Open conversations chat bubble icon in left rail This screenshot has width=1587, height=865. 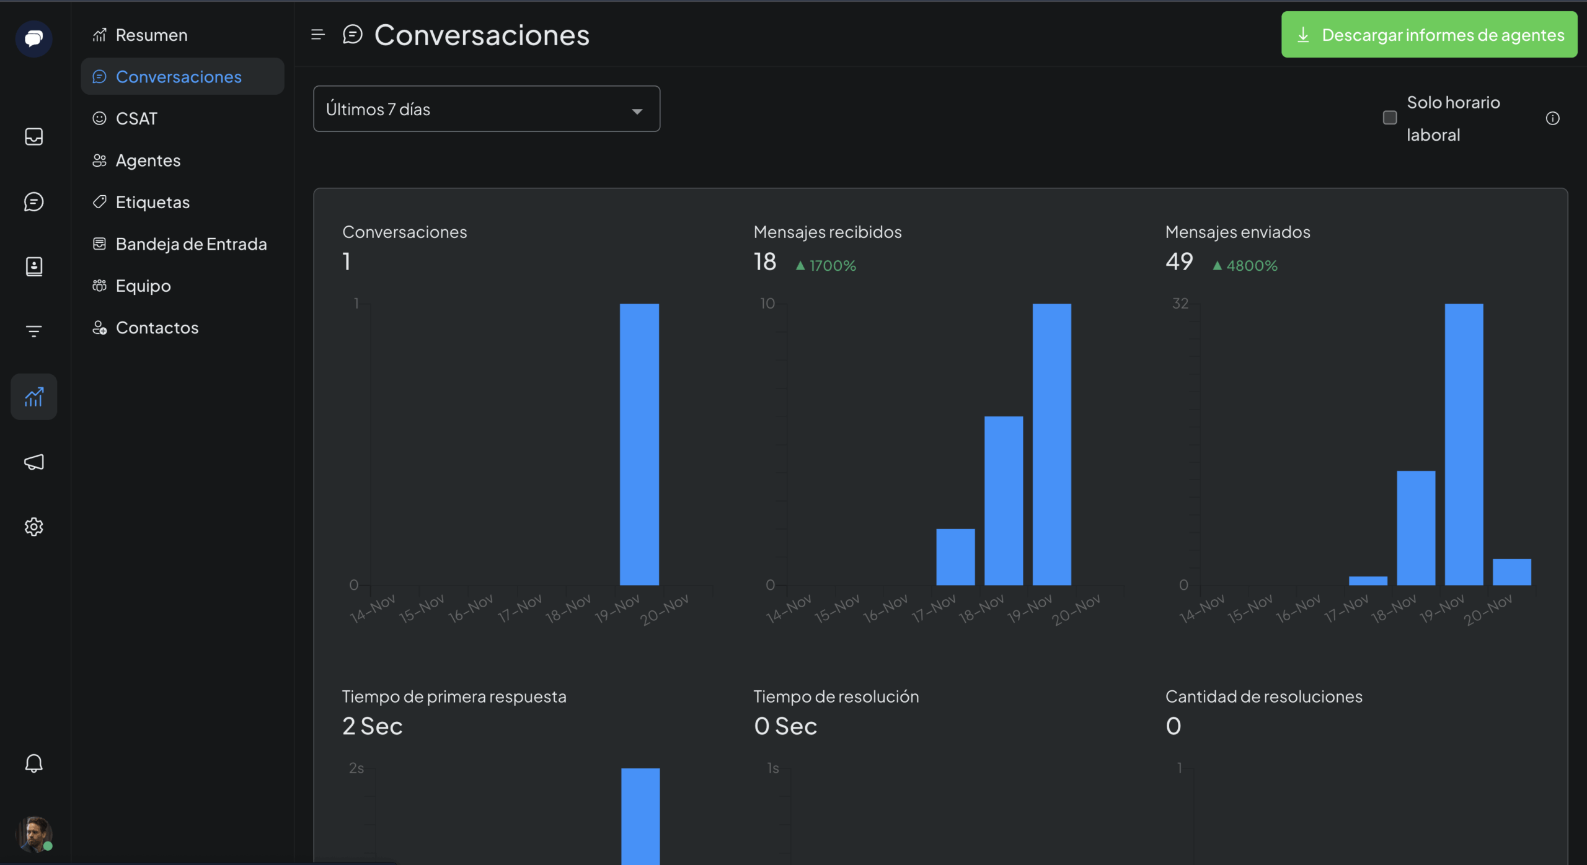(x=33, y=201)
